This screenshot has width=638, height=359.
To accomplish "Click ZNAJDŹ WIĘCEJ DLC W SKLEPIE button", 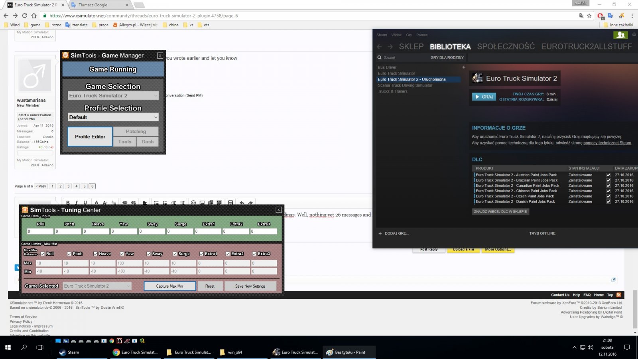I will [500, 211].
